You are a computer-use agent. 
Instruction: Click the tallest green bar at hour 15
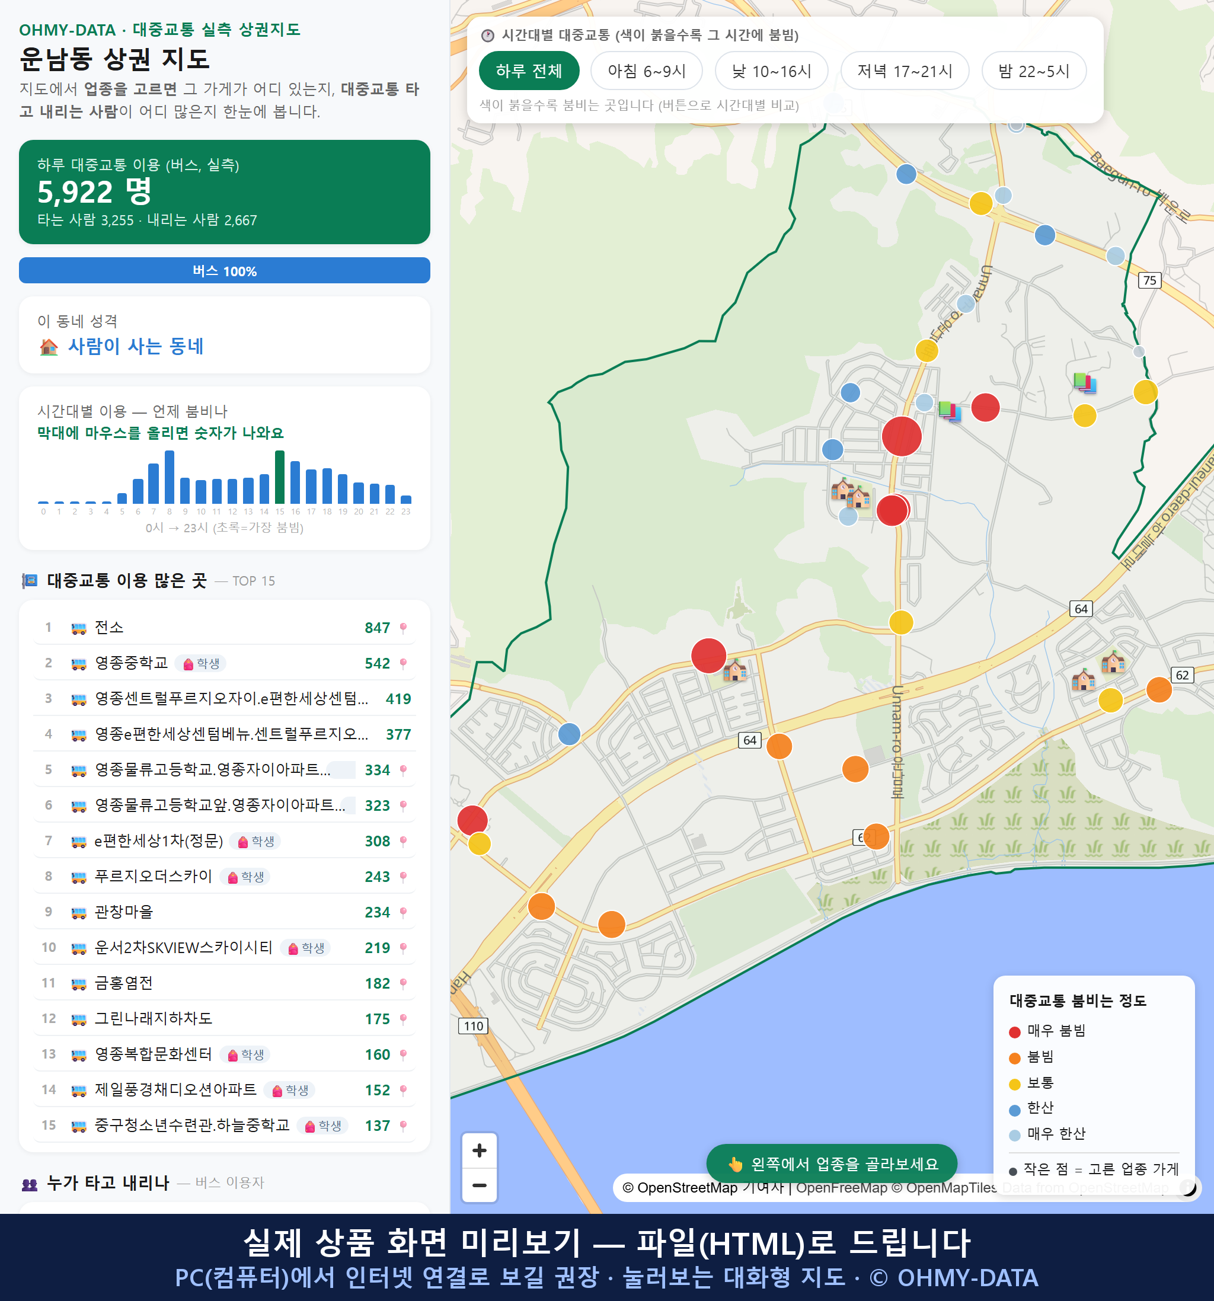[x=279, y=477]
